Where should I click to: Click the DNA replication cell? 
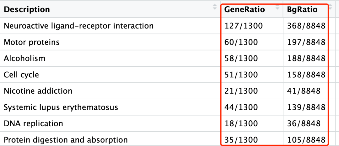click(33, 123)
